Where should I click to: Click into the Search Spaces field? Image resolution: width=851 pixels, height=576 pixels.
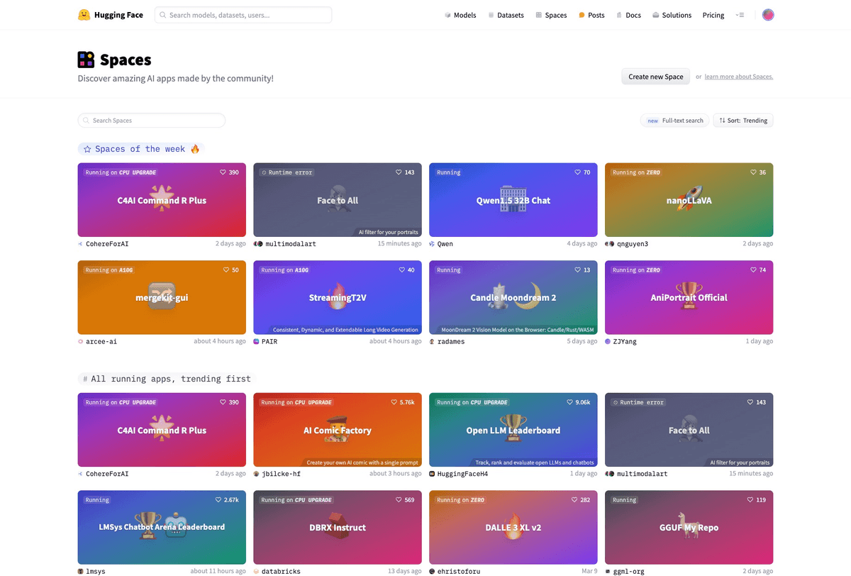[x=152, y=121]
